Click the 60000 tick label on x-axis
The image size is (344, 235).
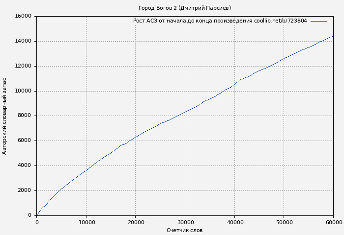[x=333, y=222]
